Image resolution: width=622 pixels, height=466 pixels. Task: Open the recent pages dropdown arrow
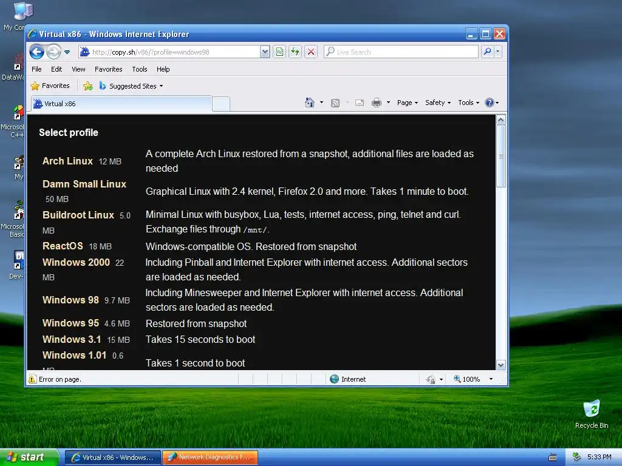pyautogui.click(x=67, y=52)
